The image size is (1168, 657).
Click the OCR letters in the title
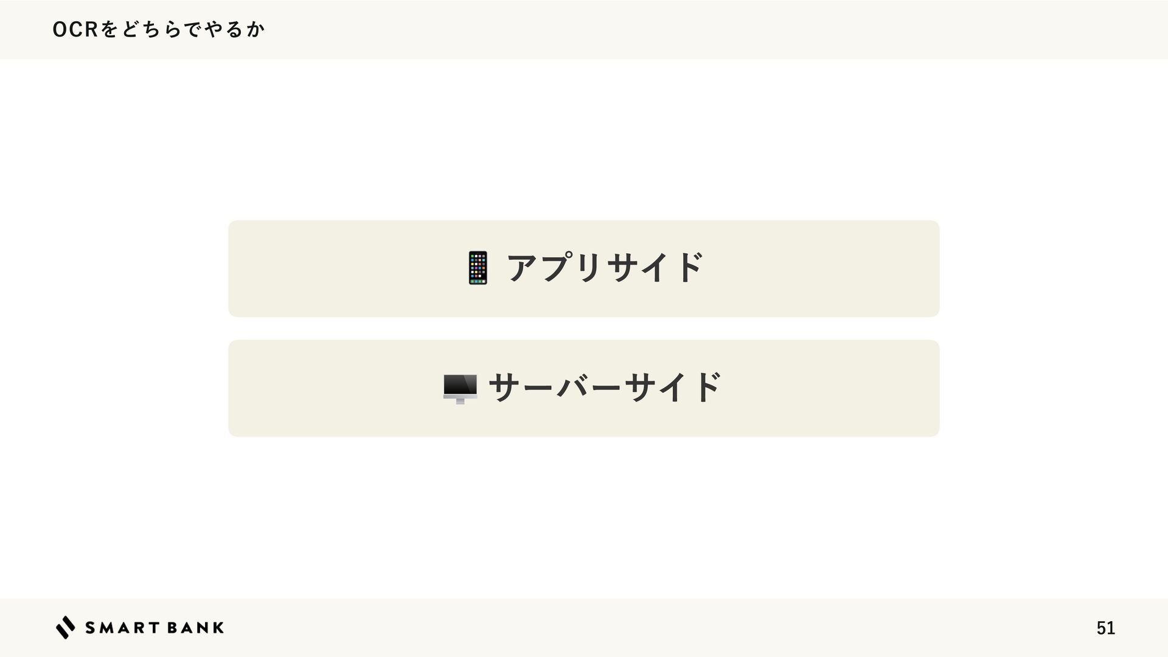tap(75, 29)
